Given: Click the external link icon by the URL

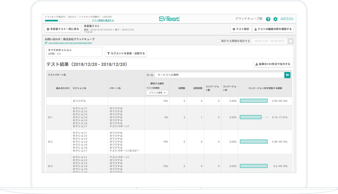Looking at the screenshot, I should [46, 43].
